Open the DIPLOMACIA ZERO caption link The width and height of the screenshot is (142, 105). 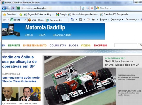[28, 103]
